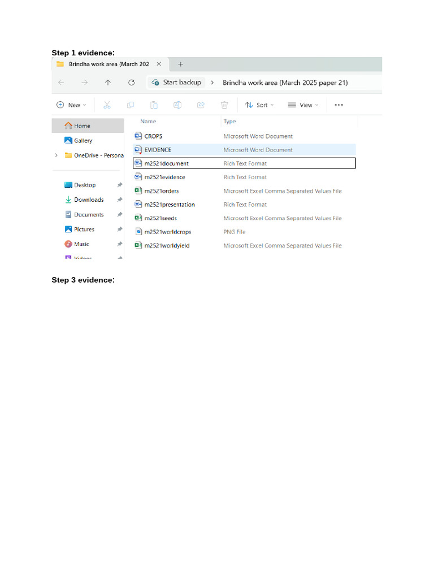Select the Brindha work area tab
The width and height of the screenshot is (434, 579).
click(x=109, y=64)
